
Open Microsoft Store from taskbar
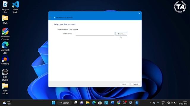click(x=100, y=103)
